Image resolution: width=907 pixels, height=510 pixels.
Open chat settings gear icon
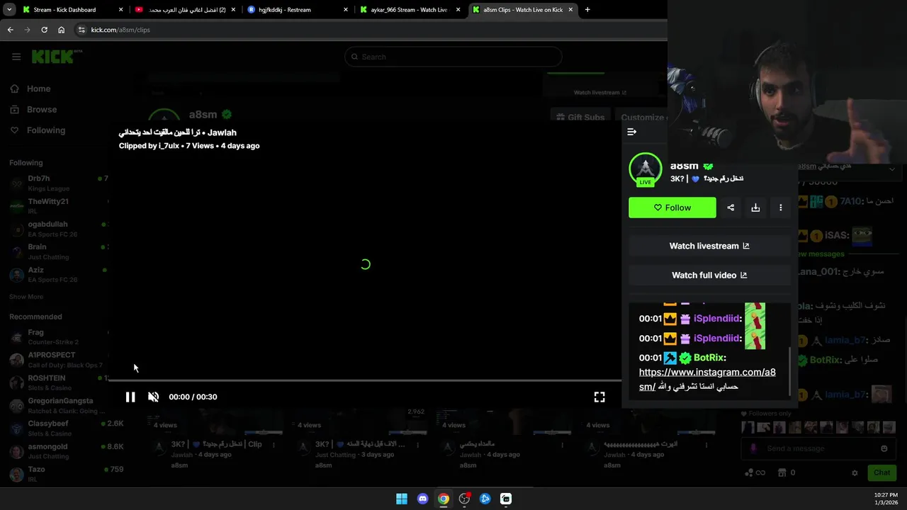tap(855, 472)
